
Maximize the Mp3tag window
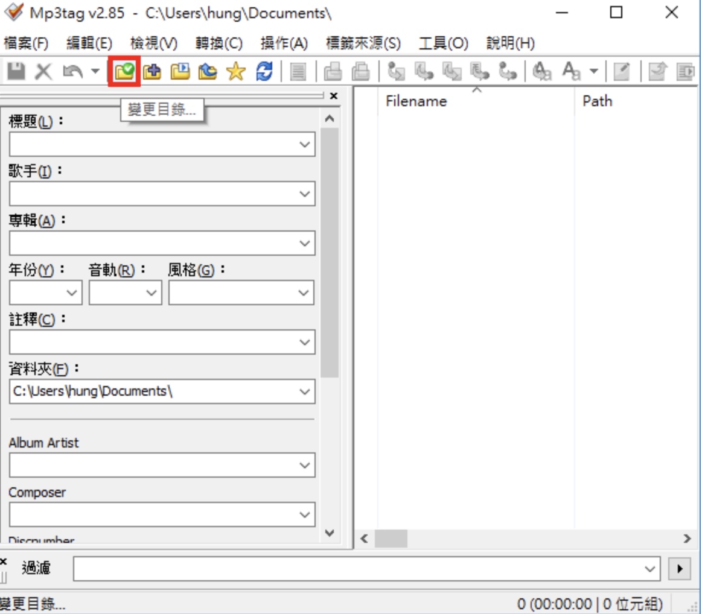pyautogui.click(x=616, y=12)
